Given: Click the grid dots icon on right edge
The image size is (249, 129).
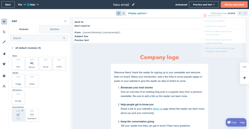Looking at the screenshot, I should click(x=244, y=67).
